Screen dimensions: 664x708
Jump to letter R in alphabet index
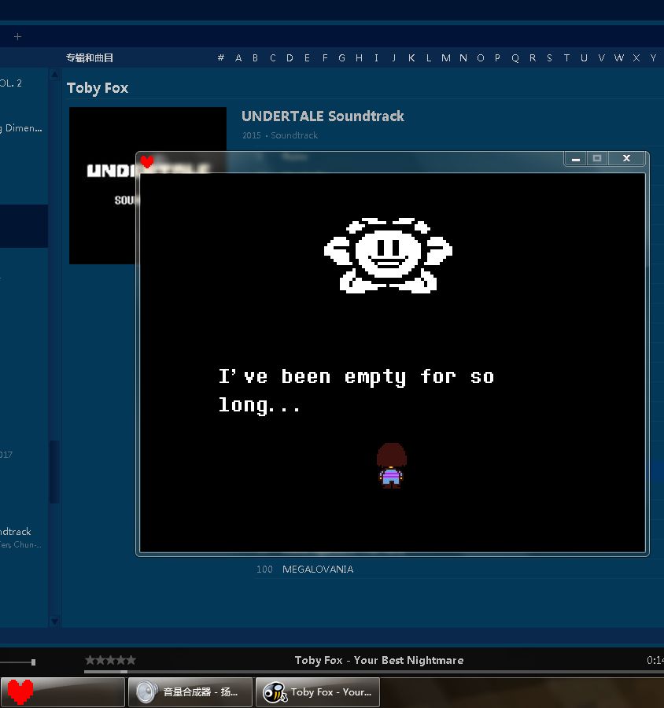(x=533, y=57)
